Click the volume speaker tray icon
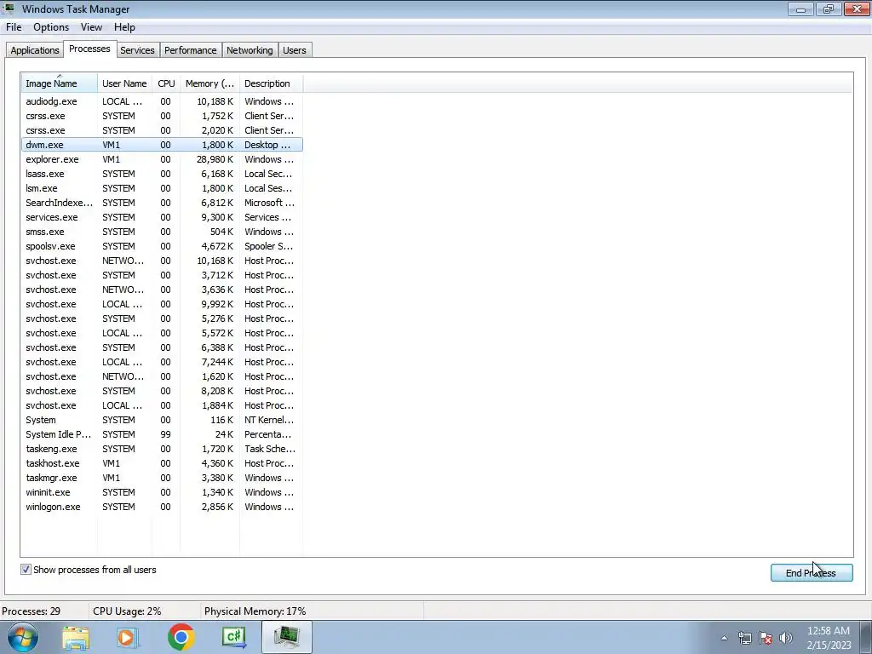 point(786,639)
